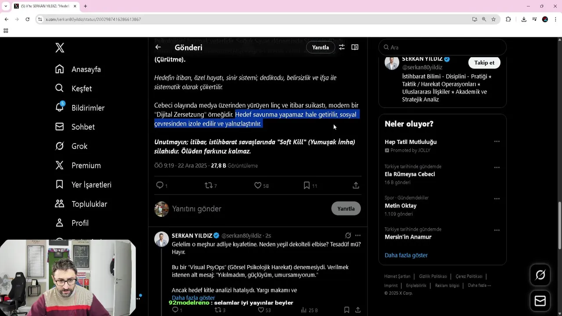Open Hep Tatil Mutluluğu promoted trend
This screenshot has height=316, width=562.
[x=411, y=142]
